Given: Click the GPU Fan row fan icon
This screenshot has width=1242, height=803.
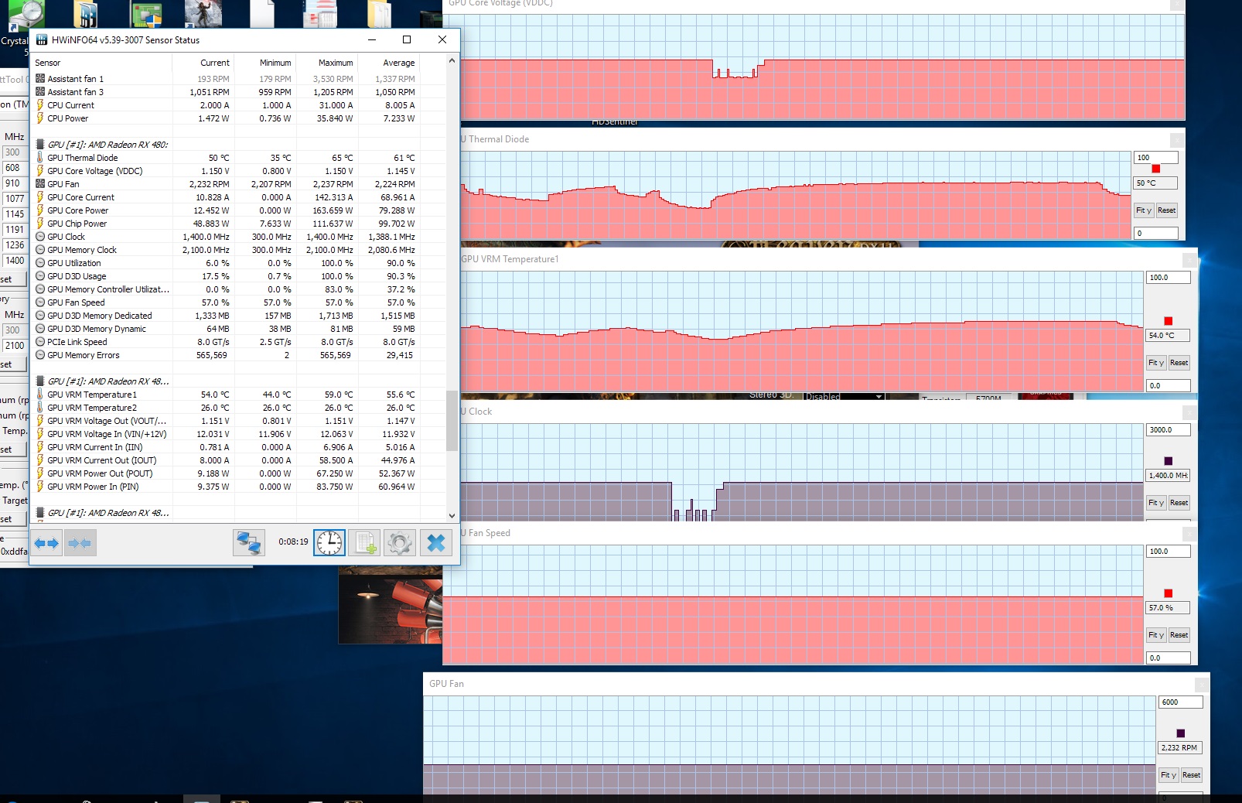Looking at the screenshot, I should (x=40, y=183).
